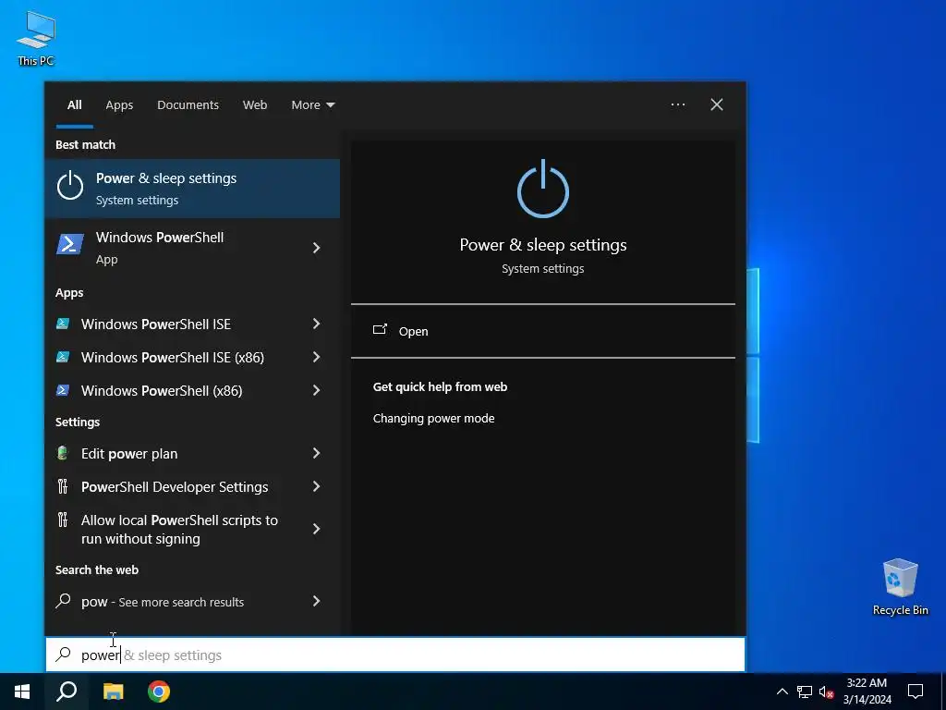Open the three-dot search options menu
Image resolution: width=946 pixels, height=710 pixels.
coord(678,104)
